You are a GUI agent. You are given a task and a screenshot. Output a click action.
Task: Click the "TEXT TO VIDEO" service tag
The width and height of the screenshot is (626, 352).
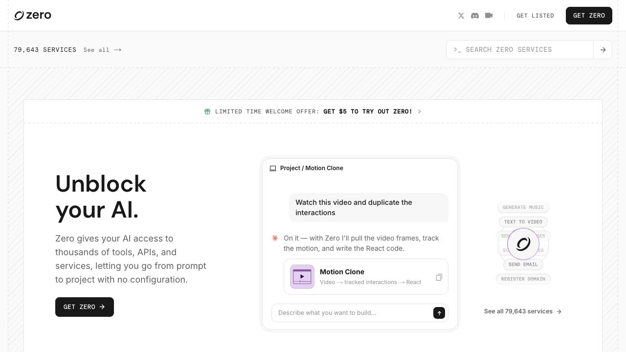tap(523, 222)
